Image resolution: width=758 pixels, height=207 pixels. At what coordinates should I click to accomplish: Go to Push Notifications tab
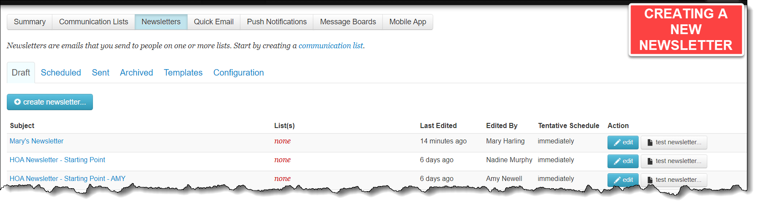tap(277, 22)
